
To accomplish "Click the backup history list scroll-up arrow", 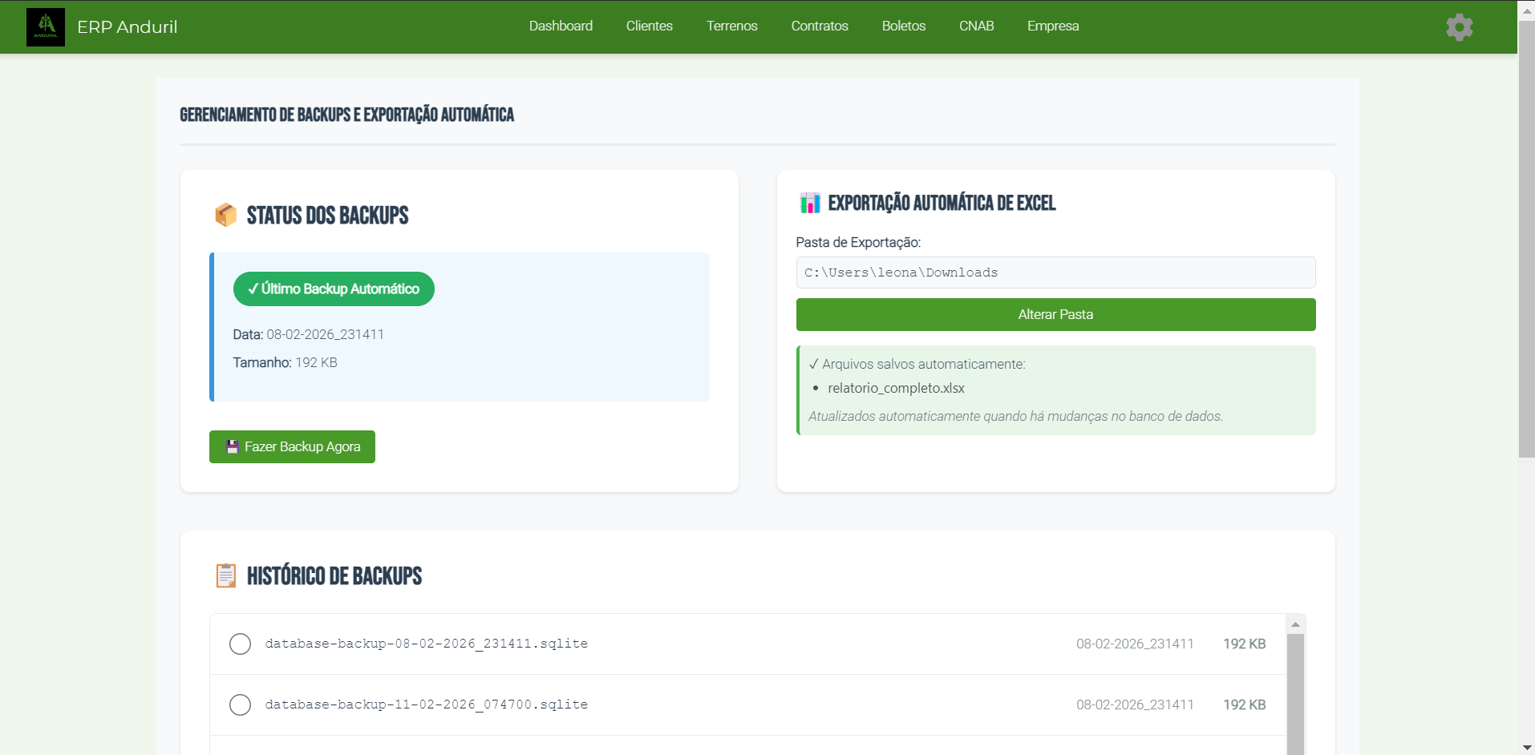I will 1295,624.
